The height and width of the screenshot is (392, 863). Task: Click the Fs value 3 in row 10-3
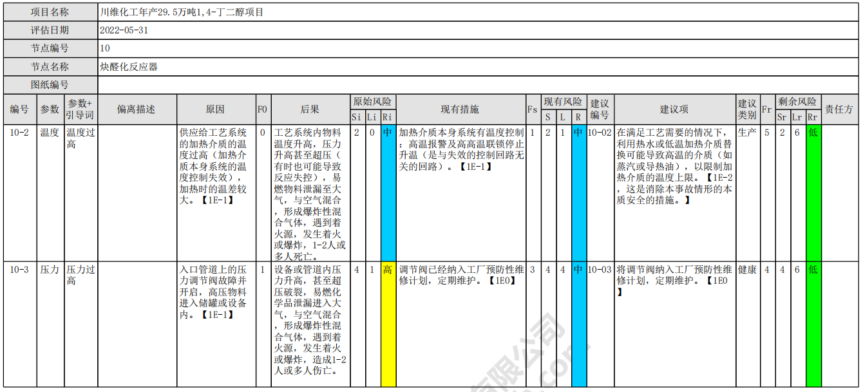532,270
